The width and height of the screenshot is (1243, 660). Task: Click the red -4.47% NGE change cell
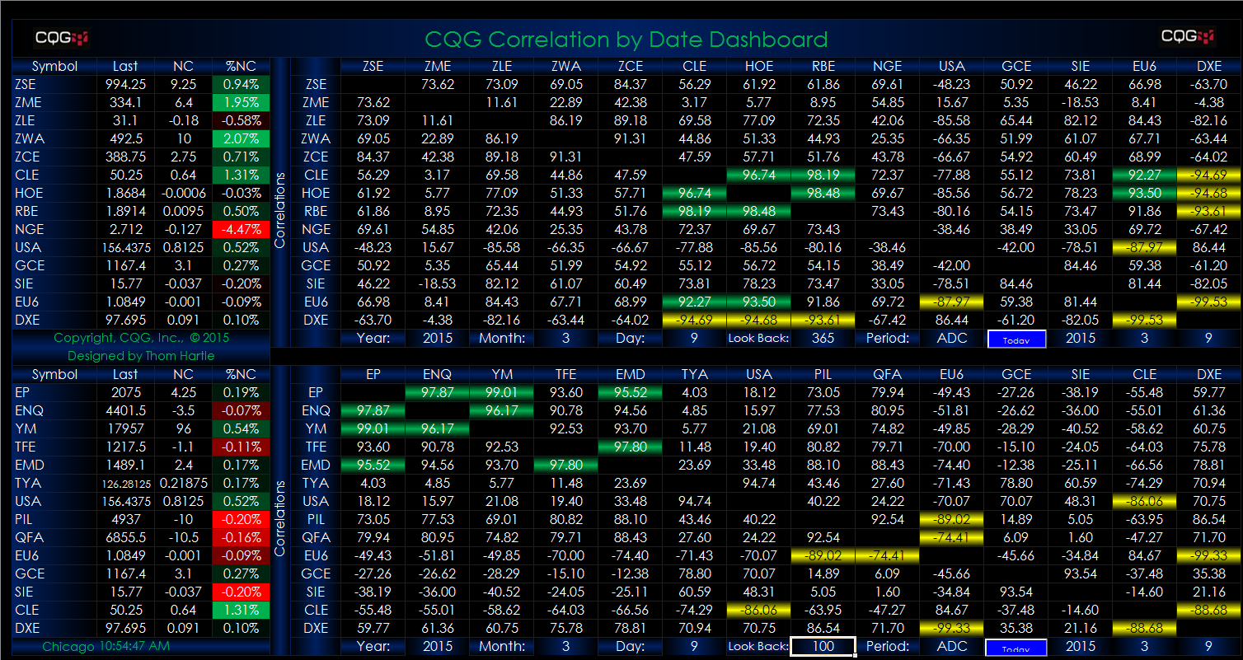coord(241,229)
